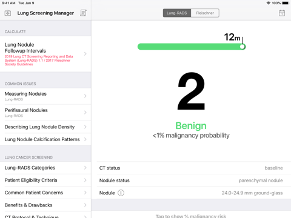Image resolution: width=291 pixels, height=218 pixels.
Task: Open Lung-RADS Categories
Action: pyautogui.click(x=45, y=168)
